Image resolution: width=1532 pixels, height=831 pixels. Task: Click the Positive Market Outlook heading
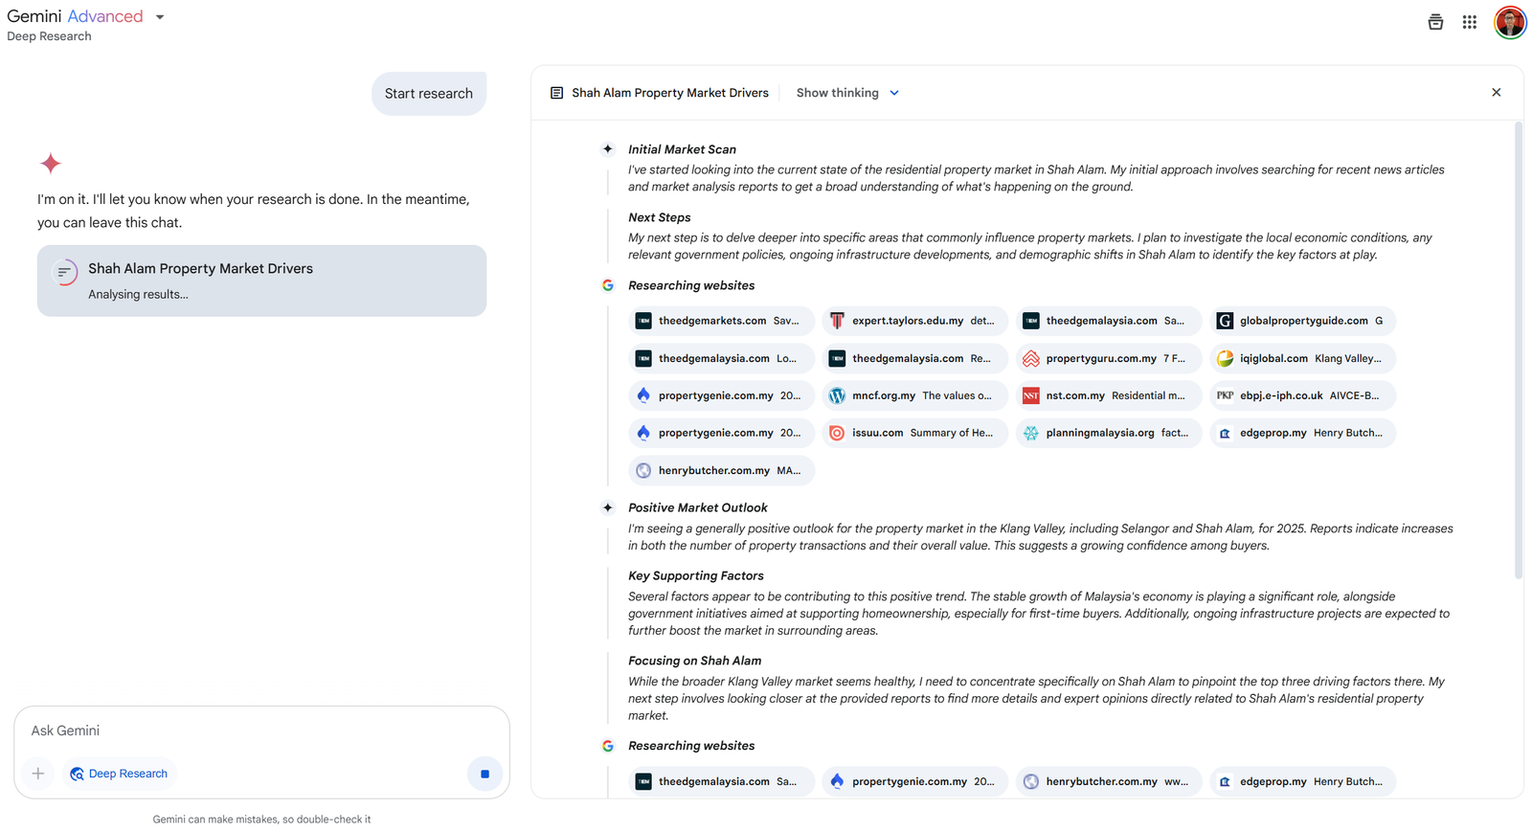[697, 507]
